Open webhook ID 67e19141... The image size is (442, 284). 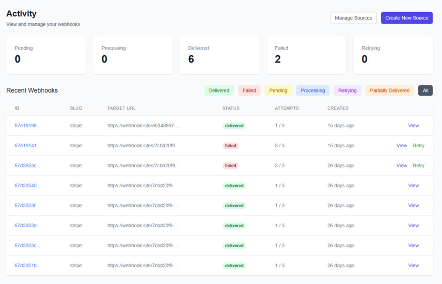pos(27,146)
